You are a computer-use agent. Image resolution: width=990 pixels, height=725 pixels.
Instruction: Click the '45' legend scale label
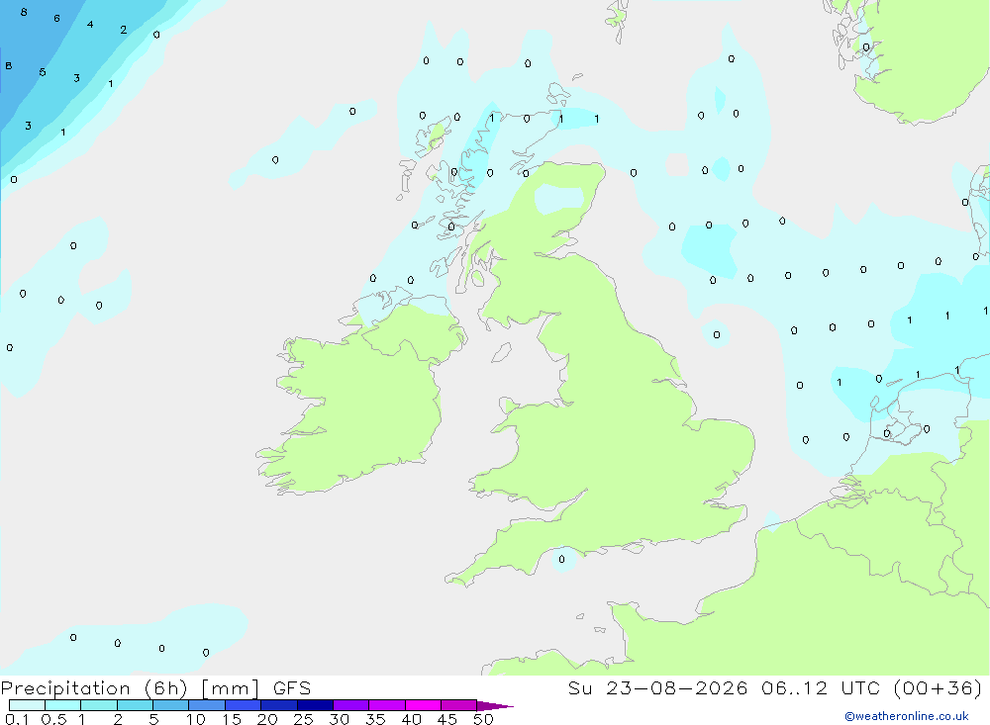point(447,719)
